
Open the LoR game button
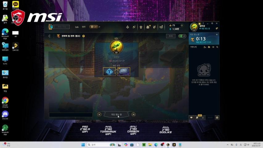[94, 27]
